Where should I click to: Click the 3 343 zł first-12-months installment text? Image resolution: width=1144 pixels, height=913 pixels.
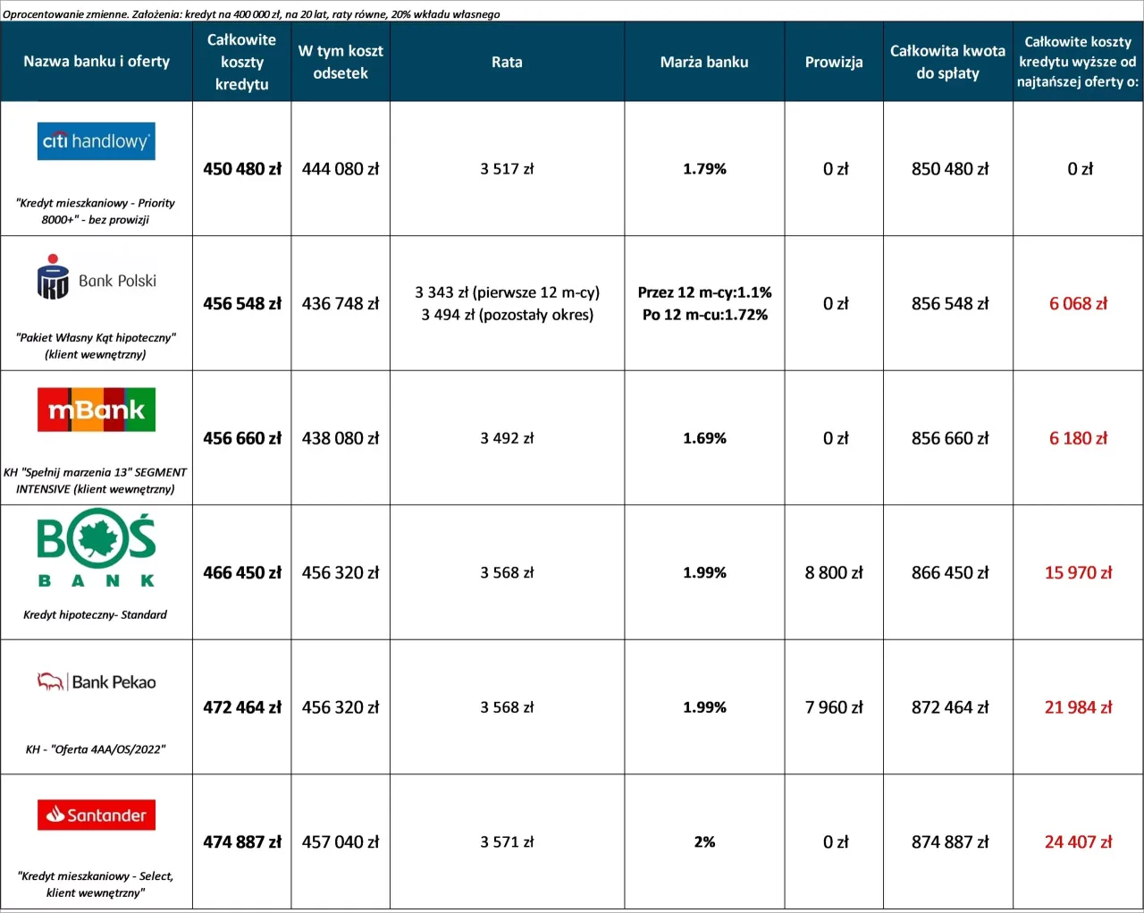tap(507, 292)
